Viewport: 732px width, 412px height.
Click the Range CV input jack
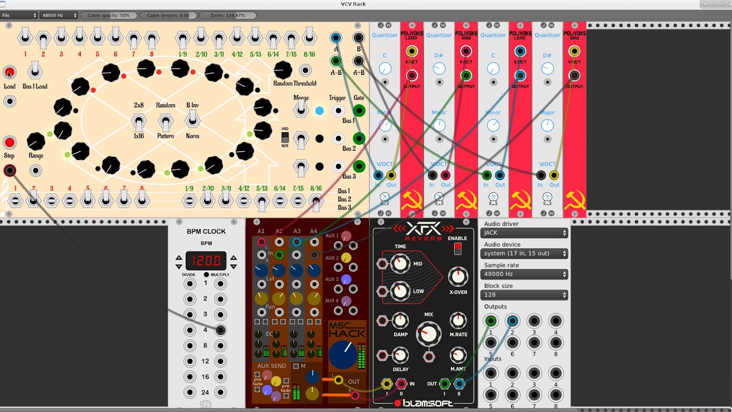[36, 171]
